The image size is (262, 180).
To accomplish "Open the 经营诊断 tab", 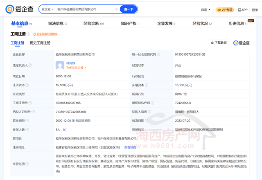I will 96,24.
